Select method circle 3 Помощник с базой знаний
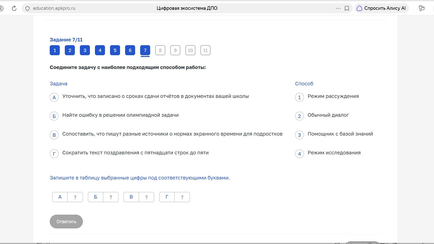Image resolution: width=434 pixels, height=244 pixels. (x=299, y=135)
